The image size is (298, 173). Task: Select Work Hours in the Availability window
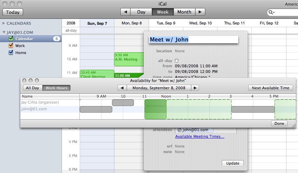(56, 88)
